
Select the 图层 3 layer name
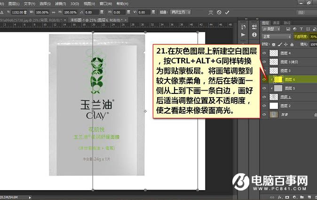285,70
